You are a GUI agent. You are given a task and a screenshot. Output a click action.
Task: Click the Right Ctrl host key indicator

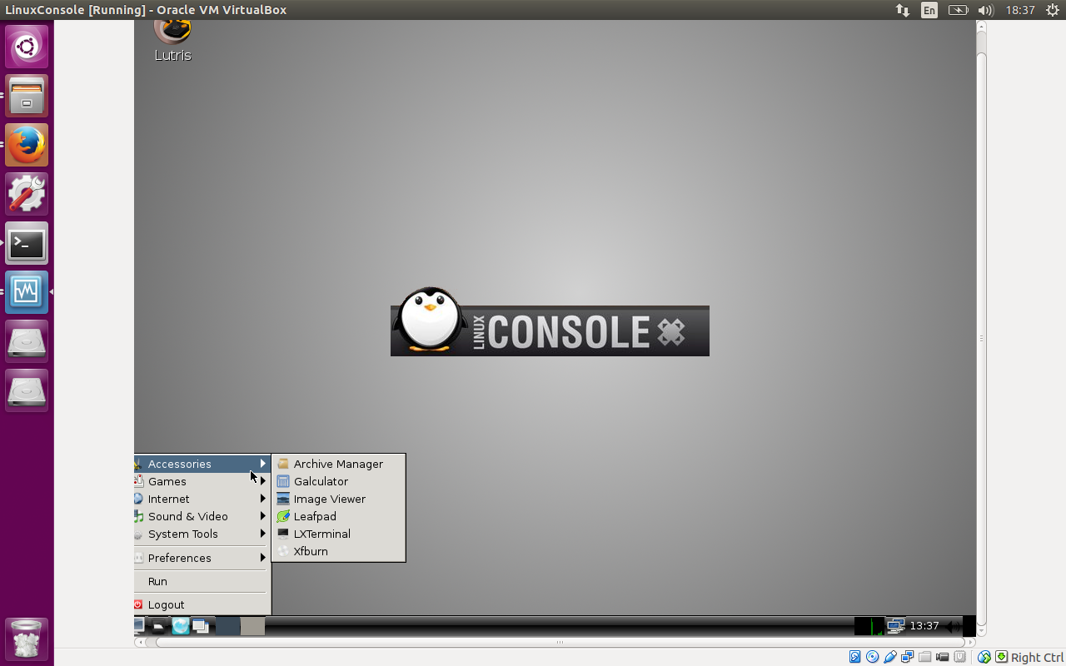tap(1037, 657)
